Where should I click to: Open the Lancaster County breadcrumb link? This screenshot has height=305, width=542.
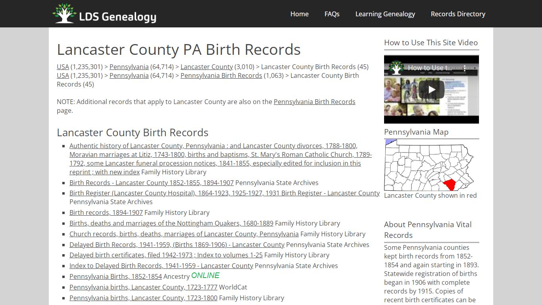207,67
